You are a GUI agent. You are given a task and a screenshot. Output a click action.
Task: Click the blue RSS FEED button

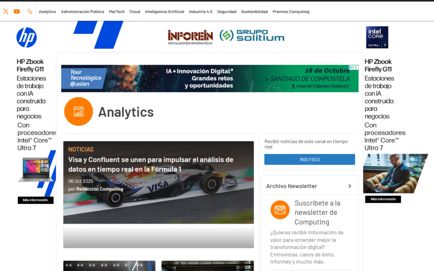[x=309, y=159]
